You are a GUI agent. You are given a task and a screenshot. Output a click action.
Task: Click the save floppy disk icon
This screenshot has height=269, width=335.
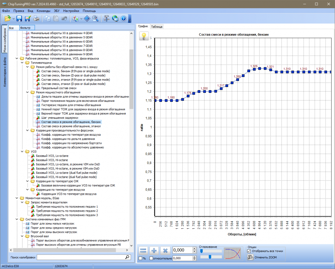pyautogui.click(x=19, y=19)
